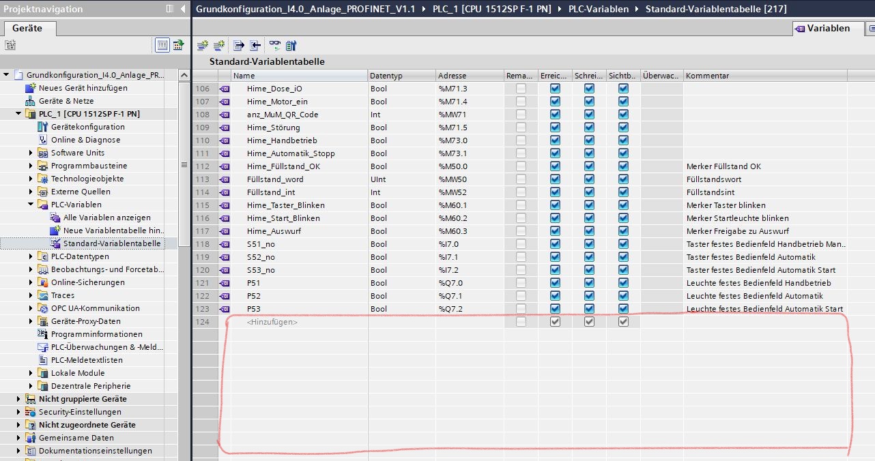Click the tag icon of Hime_Störung row
The image size is (875, 461).
225,128
